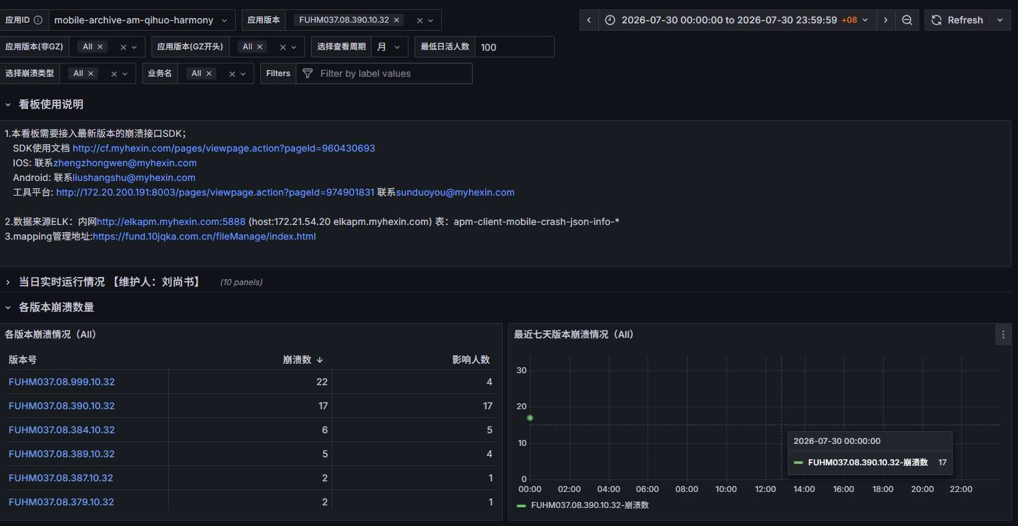This screenshot has height=526, width=1018.
Task: Clear all values in 选择崩溃类型 selector
Action: pos(114,74)
